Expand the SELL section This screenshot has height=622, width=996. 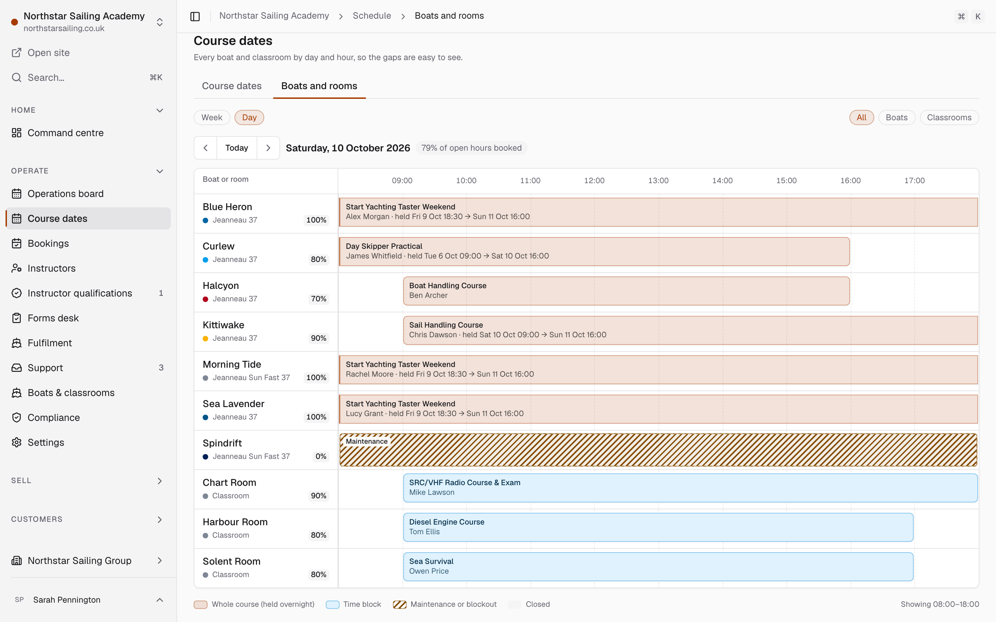160,481
